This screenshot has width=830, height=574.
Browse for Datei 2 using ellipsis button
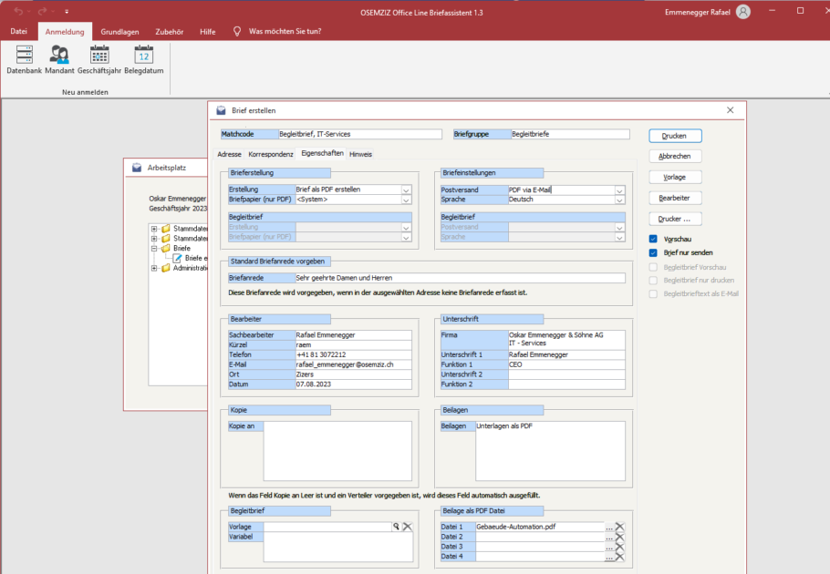608,537
